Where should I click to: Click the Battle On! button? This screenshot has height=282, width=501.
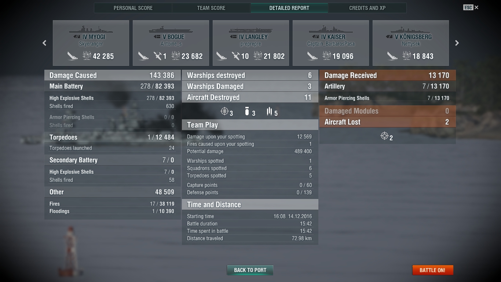(433, 270)
